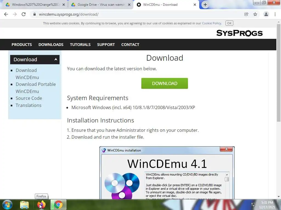Viewport: 281px width, 210px height.
Task: Open the DOWNLOADS menu
Action: 51,45
